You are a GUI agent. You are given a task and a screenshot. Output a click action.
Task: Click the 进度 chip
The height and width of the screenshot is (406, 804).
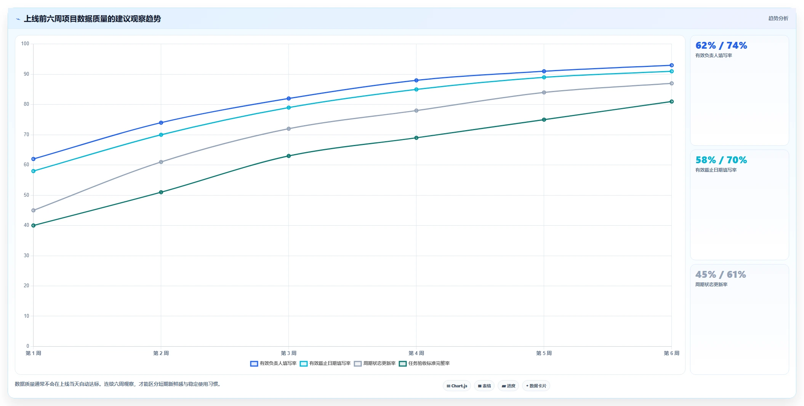click(508, 386)
